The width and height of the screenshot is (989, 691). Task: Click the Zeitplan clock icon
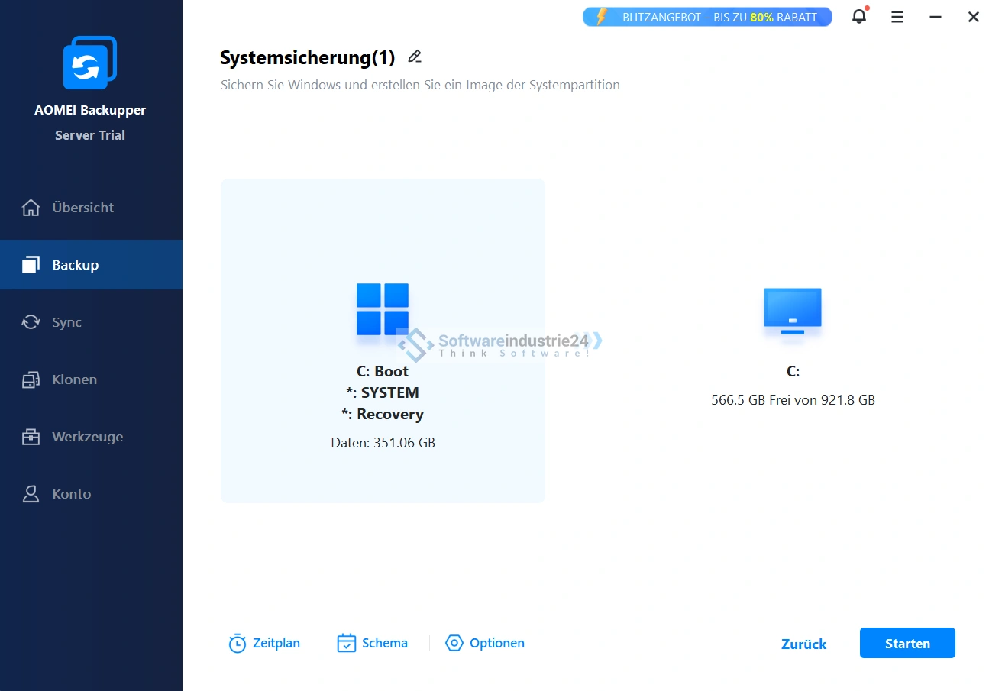[238, 644]
